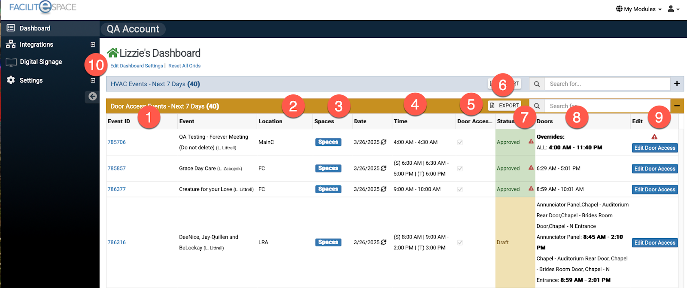Image resolution: width=687 pixels, height=288 pixels.
Task: Open event ID 786316 link
Action: tap(117, 243)
